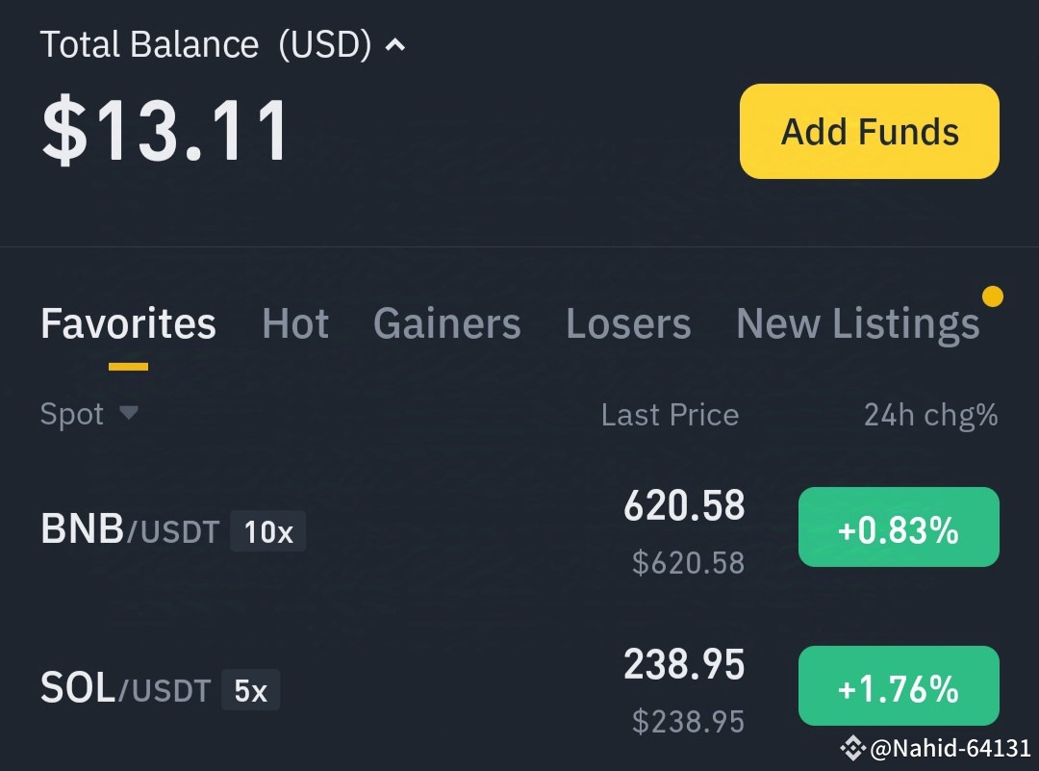
Task: Tap the Total Balance (USD) label
Action: pyautogui.click(x=206, y=45)
